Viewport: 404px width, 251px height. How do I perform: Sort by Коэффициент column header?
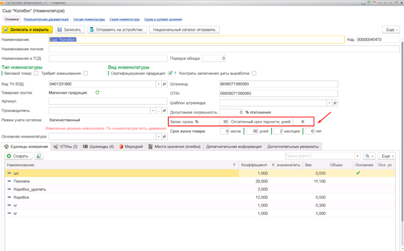pyautogui.click(x=254, y=165)
